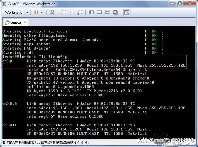Screen dimensions: 198x147
Task: Click the VMware Workstation title bar icon
Action: tap(4, 4)
